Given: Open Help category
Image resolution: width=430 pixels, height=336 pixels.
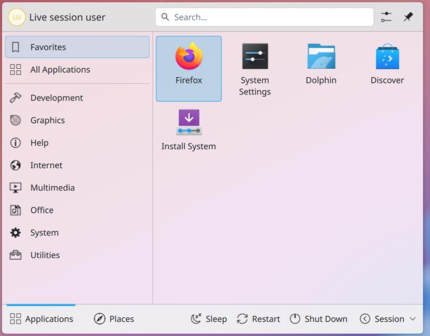Looking at the screenshot, I should click(77, 143).
